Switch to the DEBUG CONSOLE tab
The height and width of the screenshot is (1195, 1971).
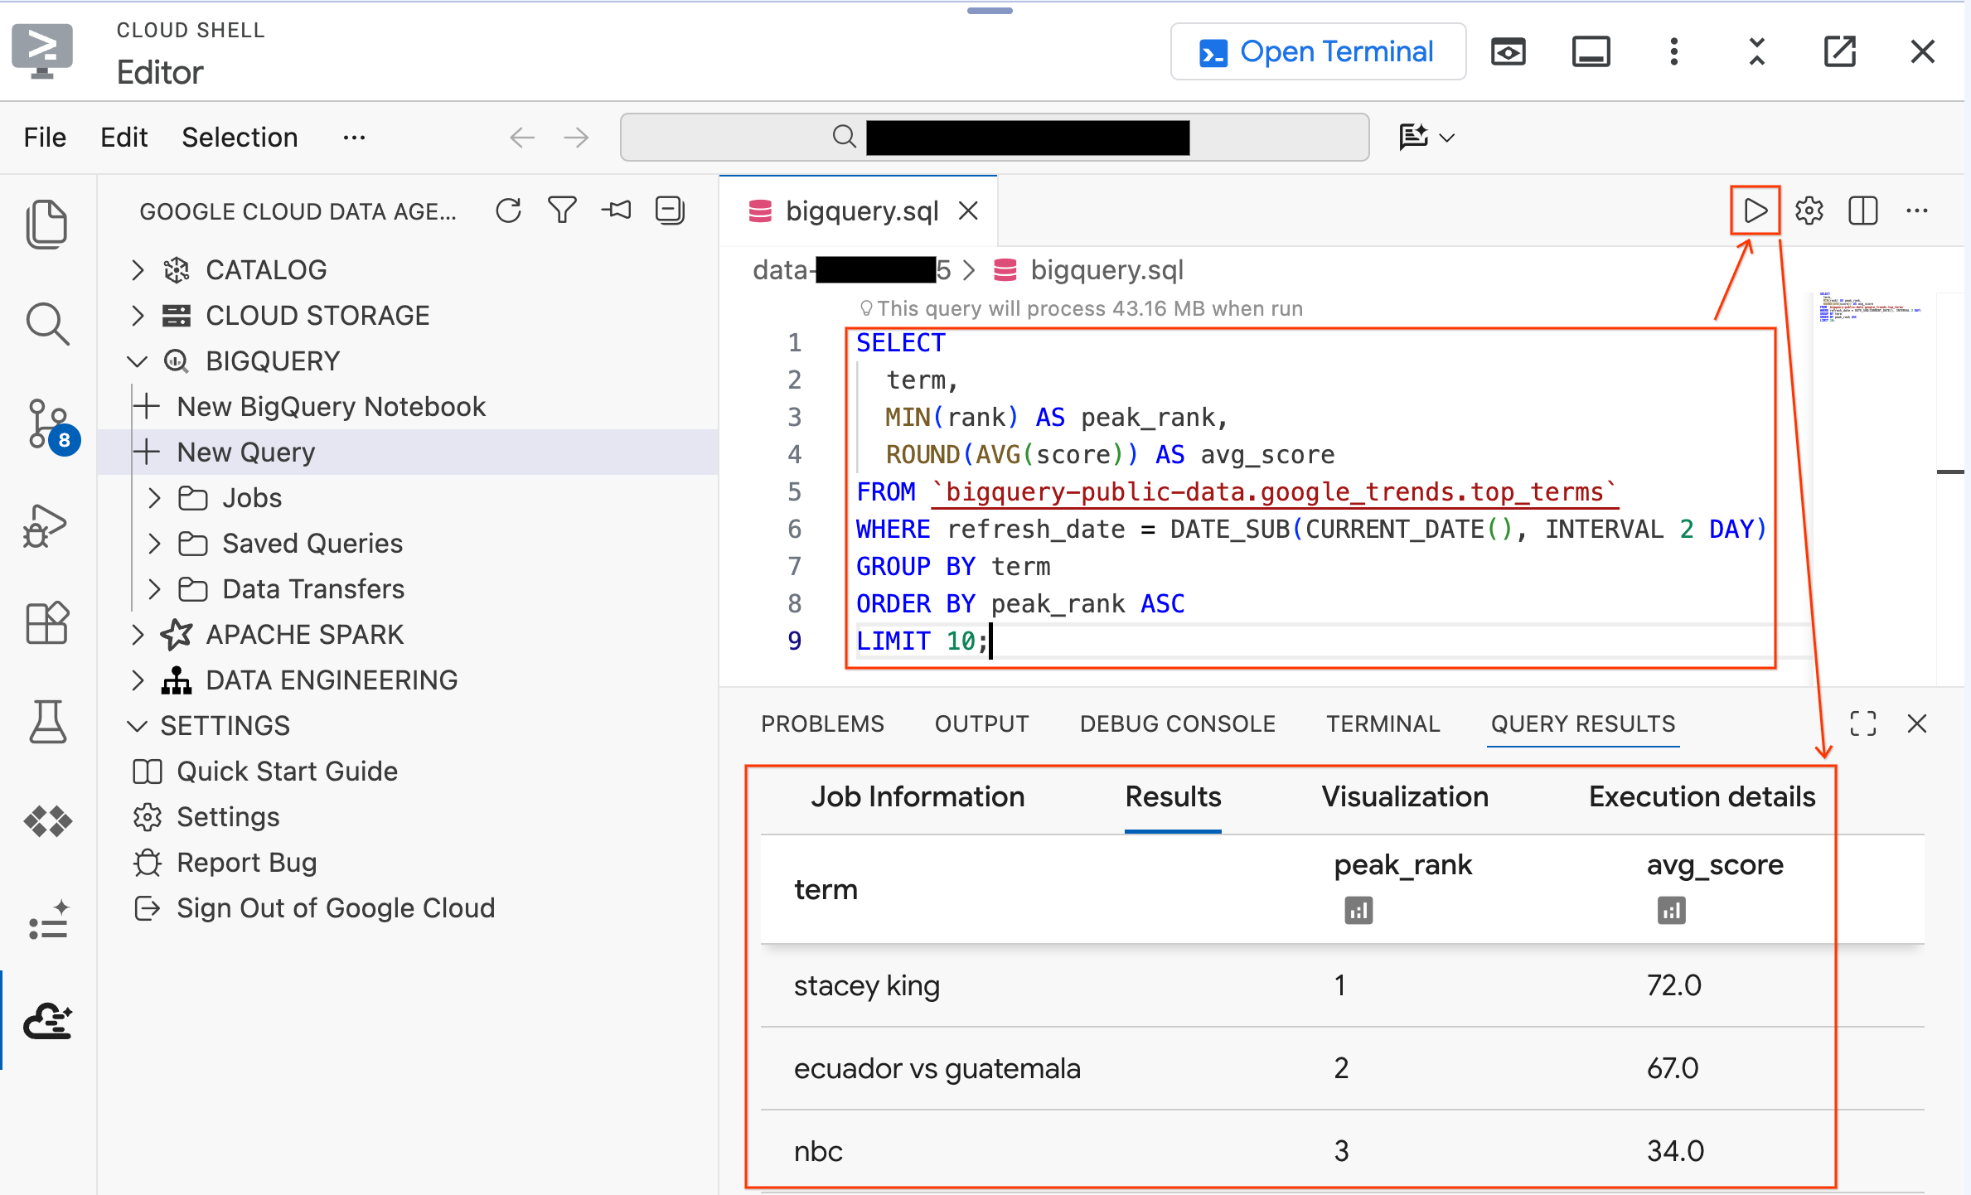point(1177,723)
